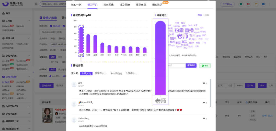
Task: Collapse the 工作台 sidebar section
Action: tap(29, 21)
